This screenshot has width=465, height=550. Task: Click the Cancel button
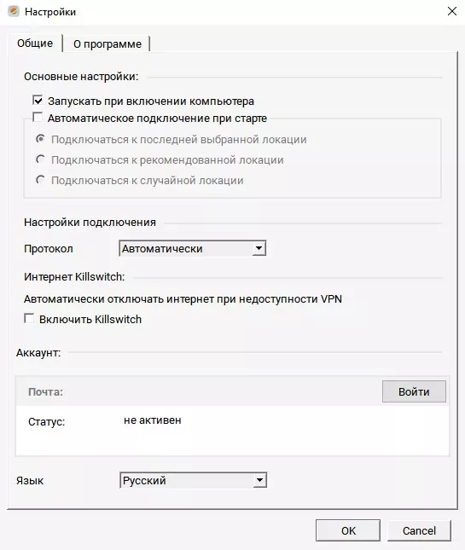(419, 530)
